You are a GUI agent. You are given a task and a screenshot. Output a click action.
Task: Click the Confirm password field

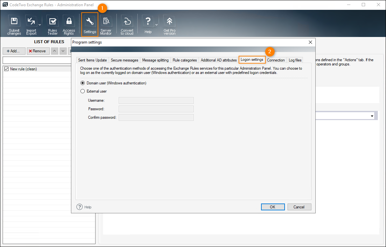[156, 117]
